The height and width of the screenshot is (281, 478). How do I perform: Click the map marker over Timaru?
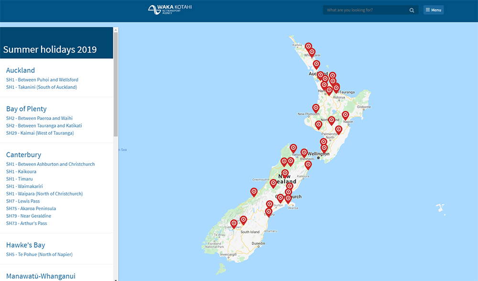[269, 213]
